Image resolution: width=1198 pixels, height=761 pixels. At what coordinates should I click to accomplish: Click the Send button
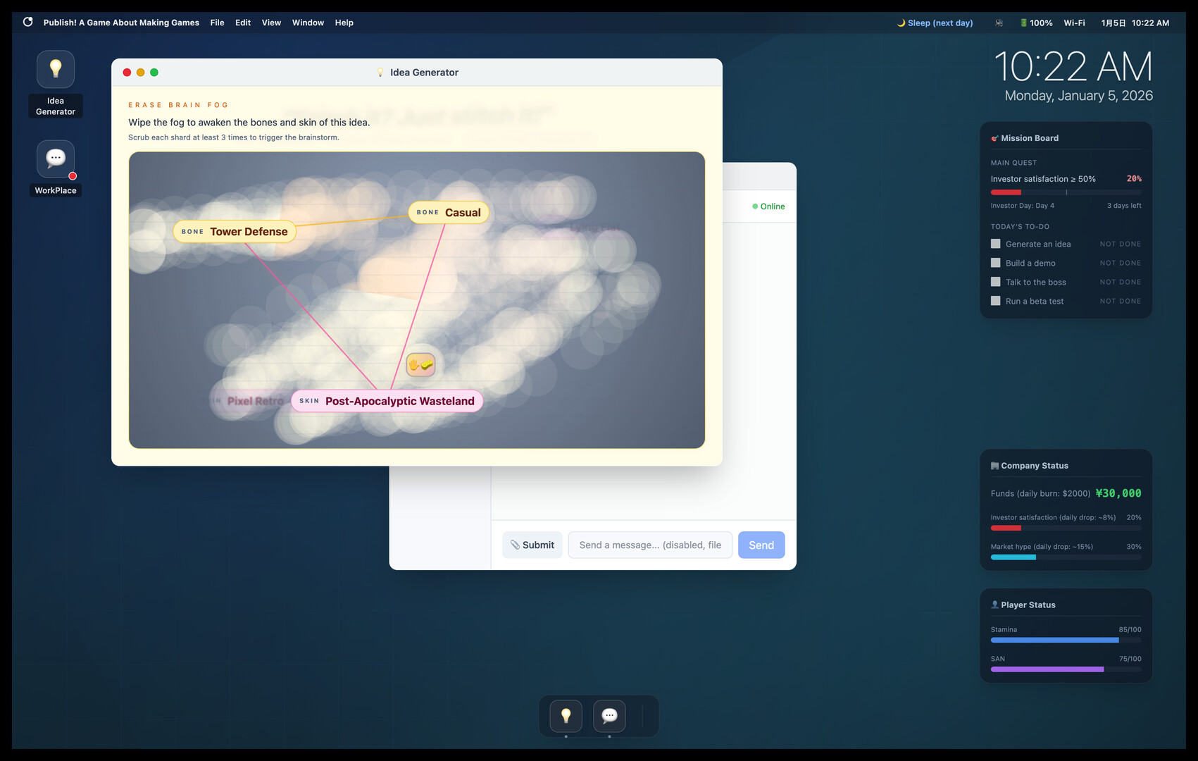point(761,545)
